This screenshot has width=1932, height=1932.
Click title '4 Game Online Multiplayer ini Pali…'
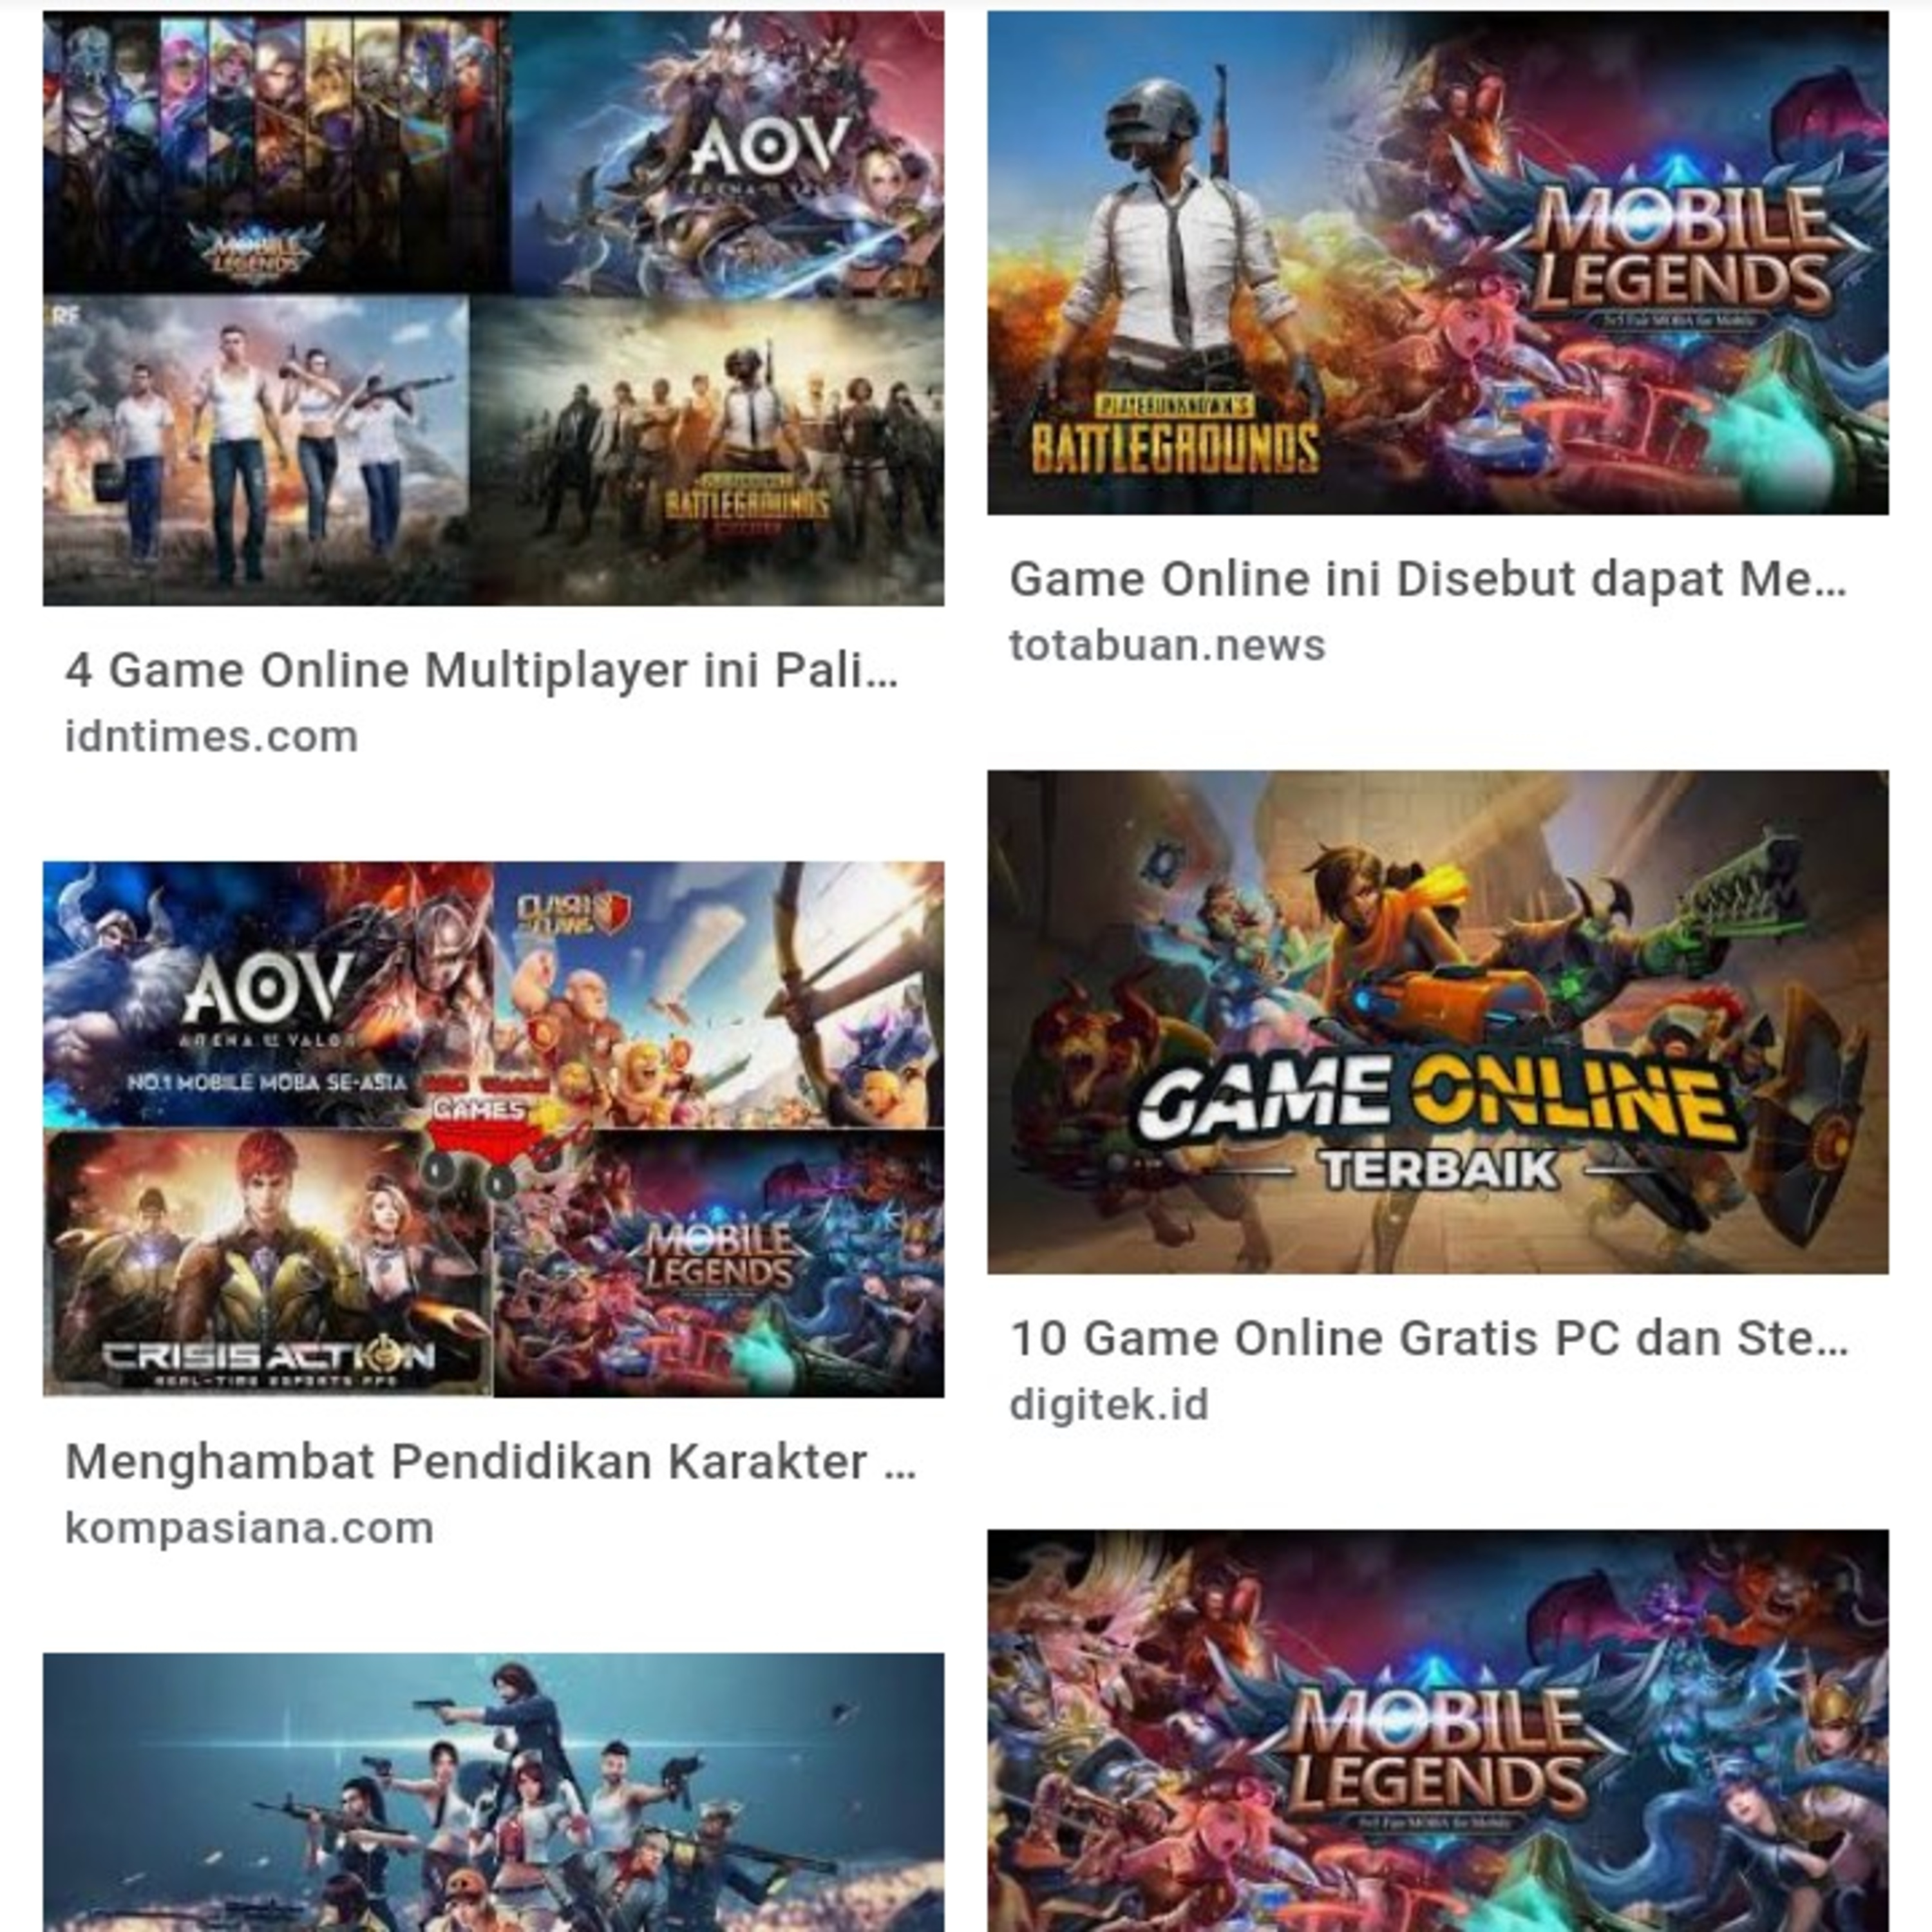(482, 670)
